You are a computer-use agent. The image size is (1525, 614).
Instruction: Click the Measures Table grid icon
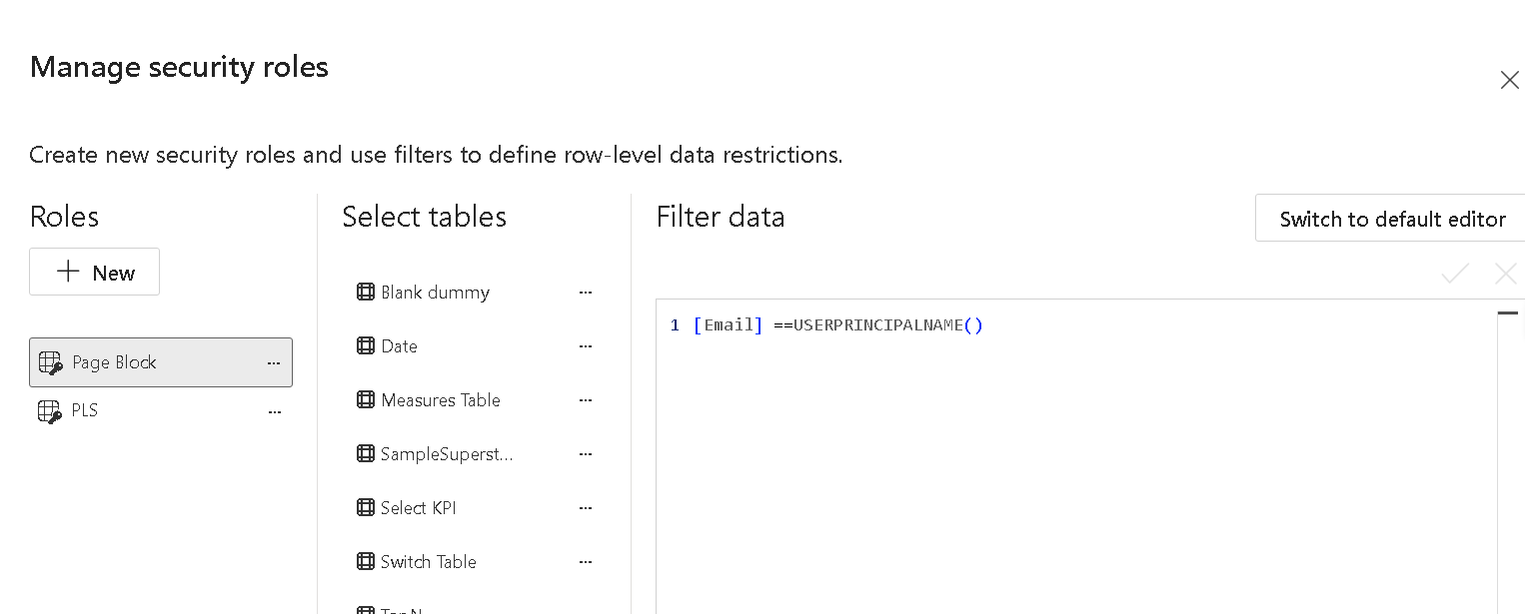click(366, 400)
